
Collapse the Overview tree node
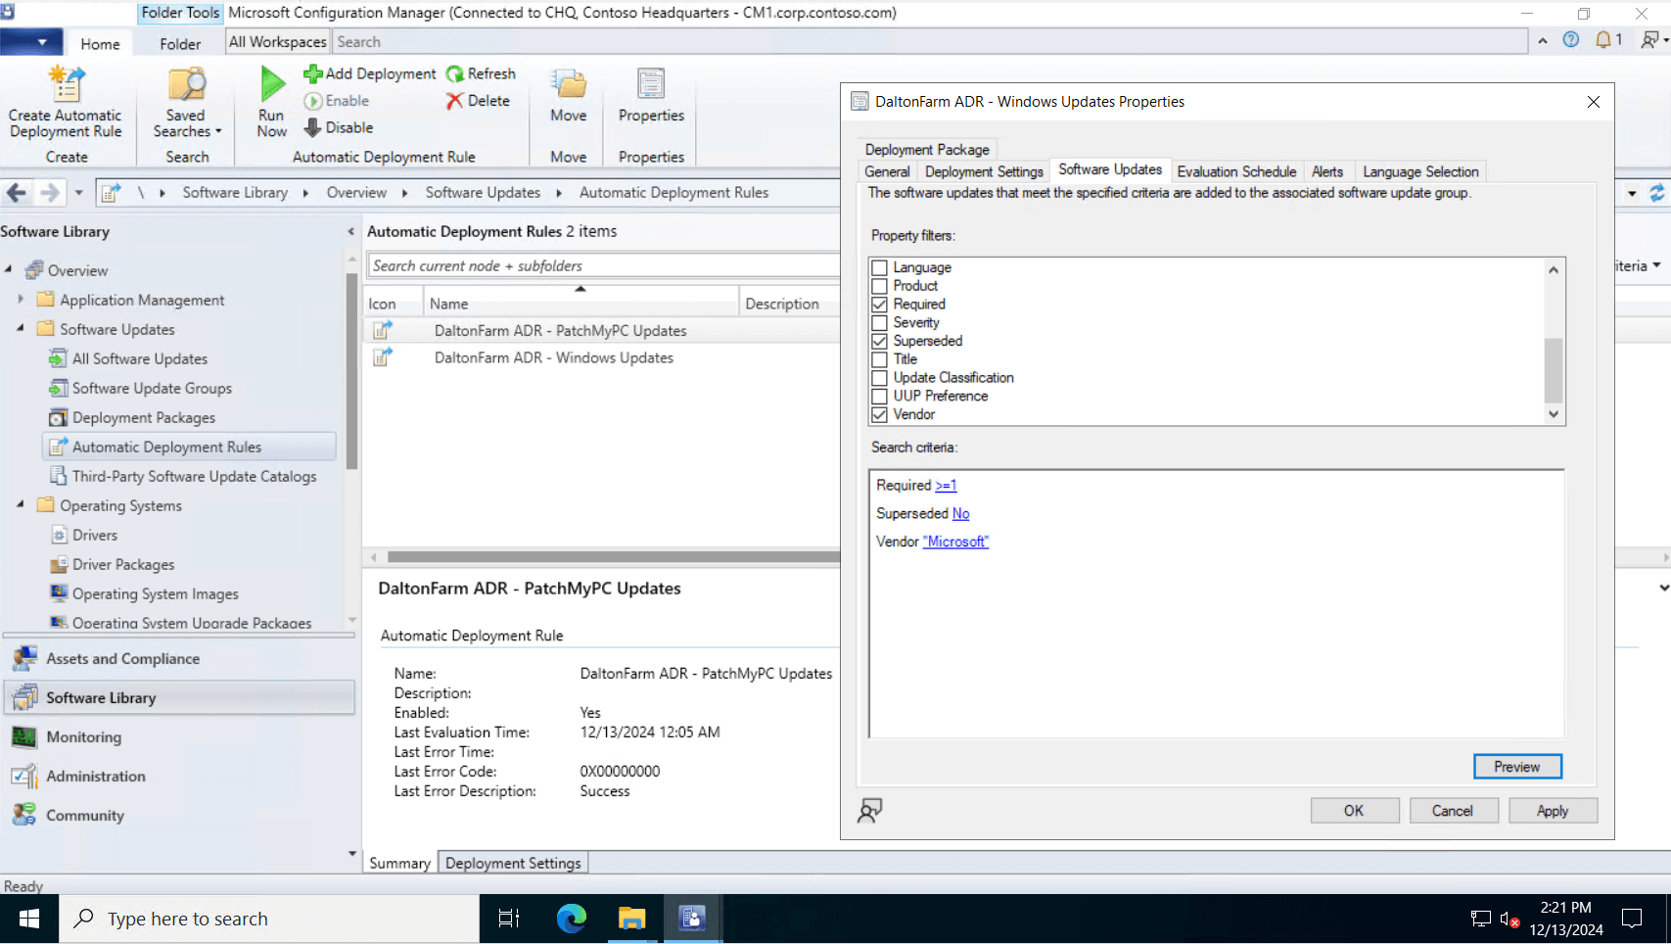coord(9,269)
